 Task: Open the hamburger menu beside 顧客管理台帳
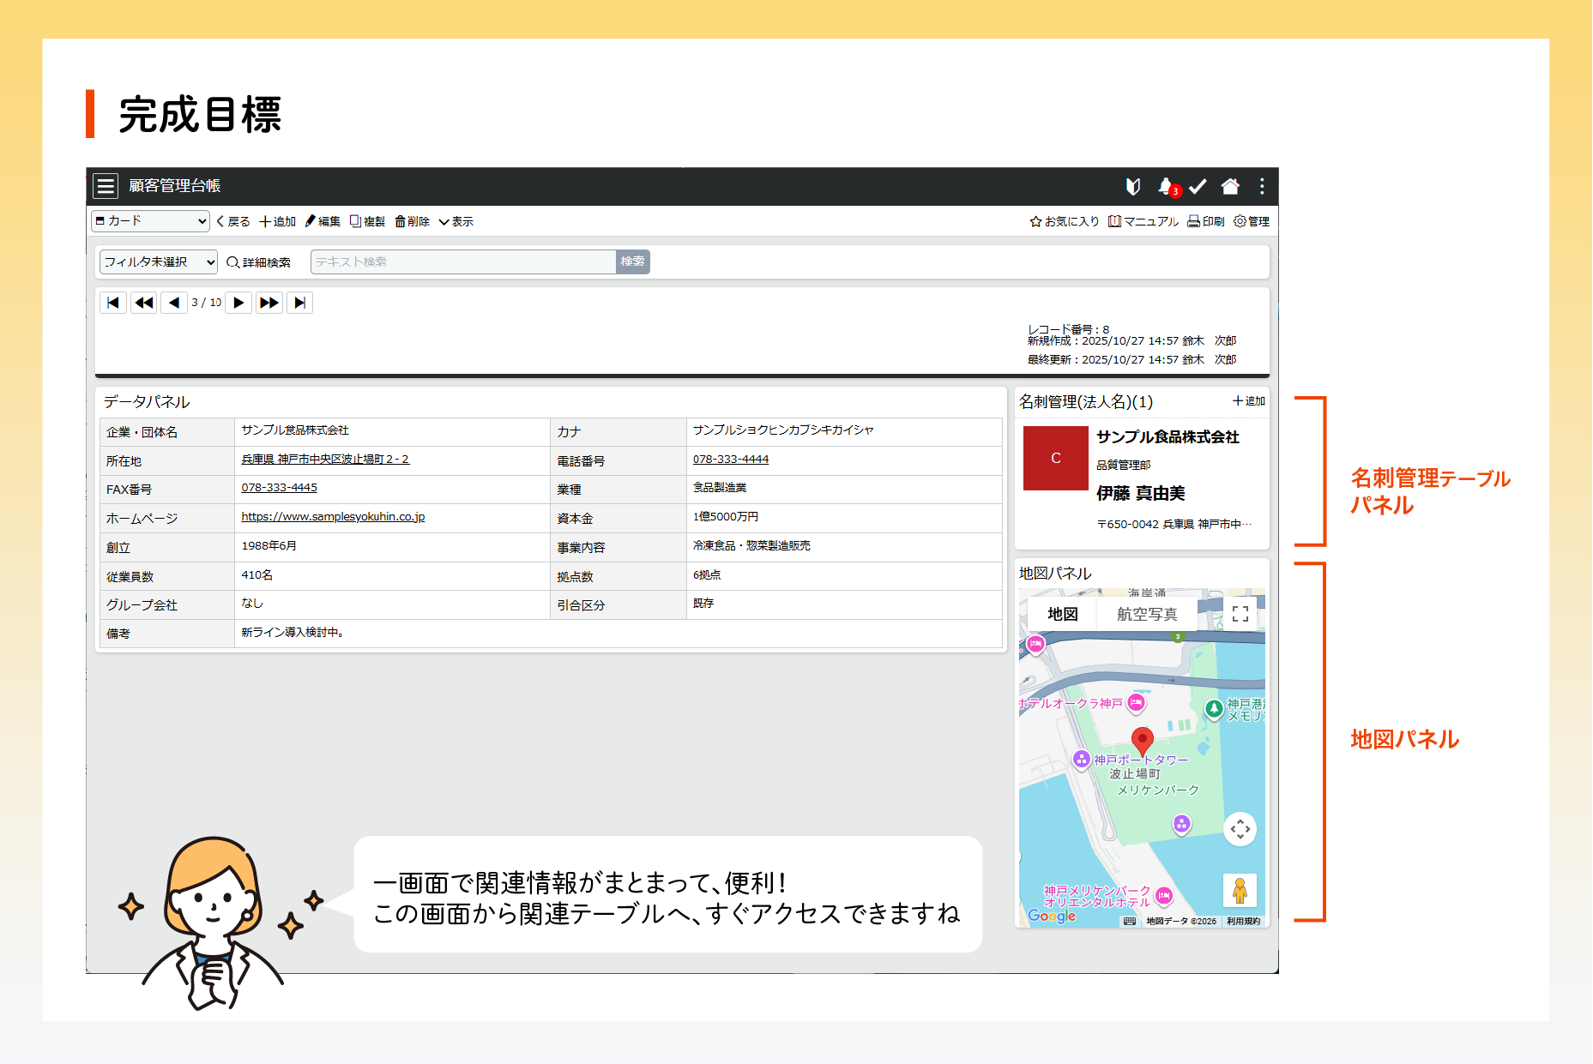point(106,186)
